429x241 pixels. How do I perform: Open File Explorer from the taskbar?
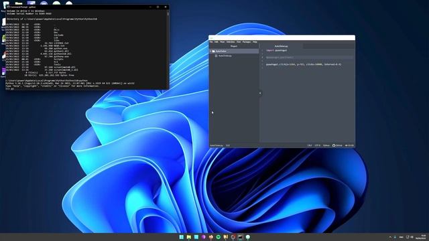[x=189, y=237]
